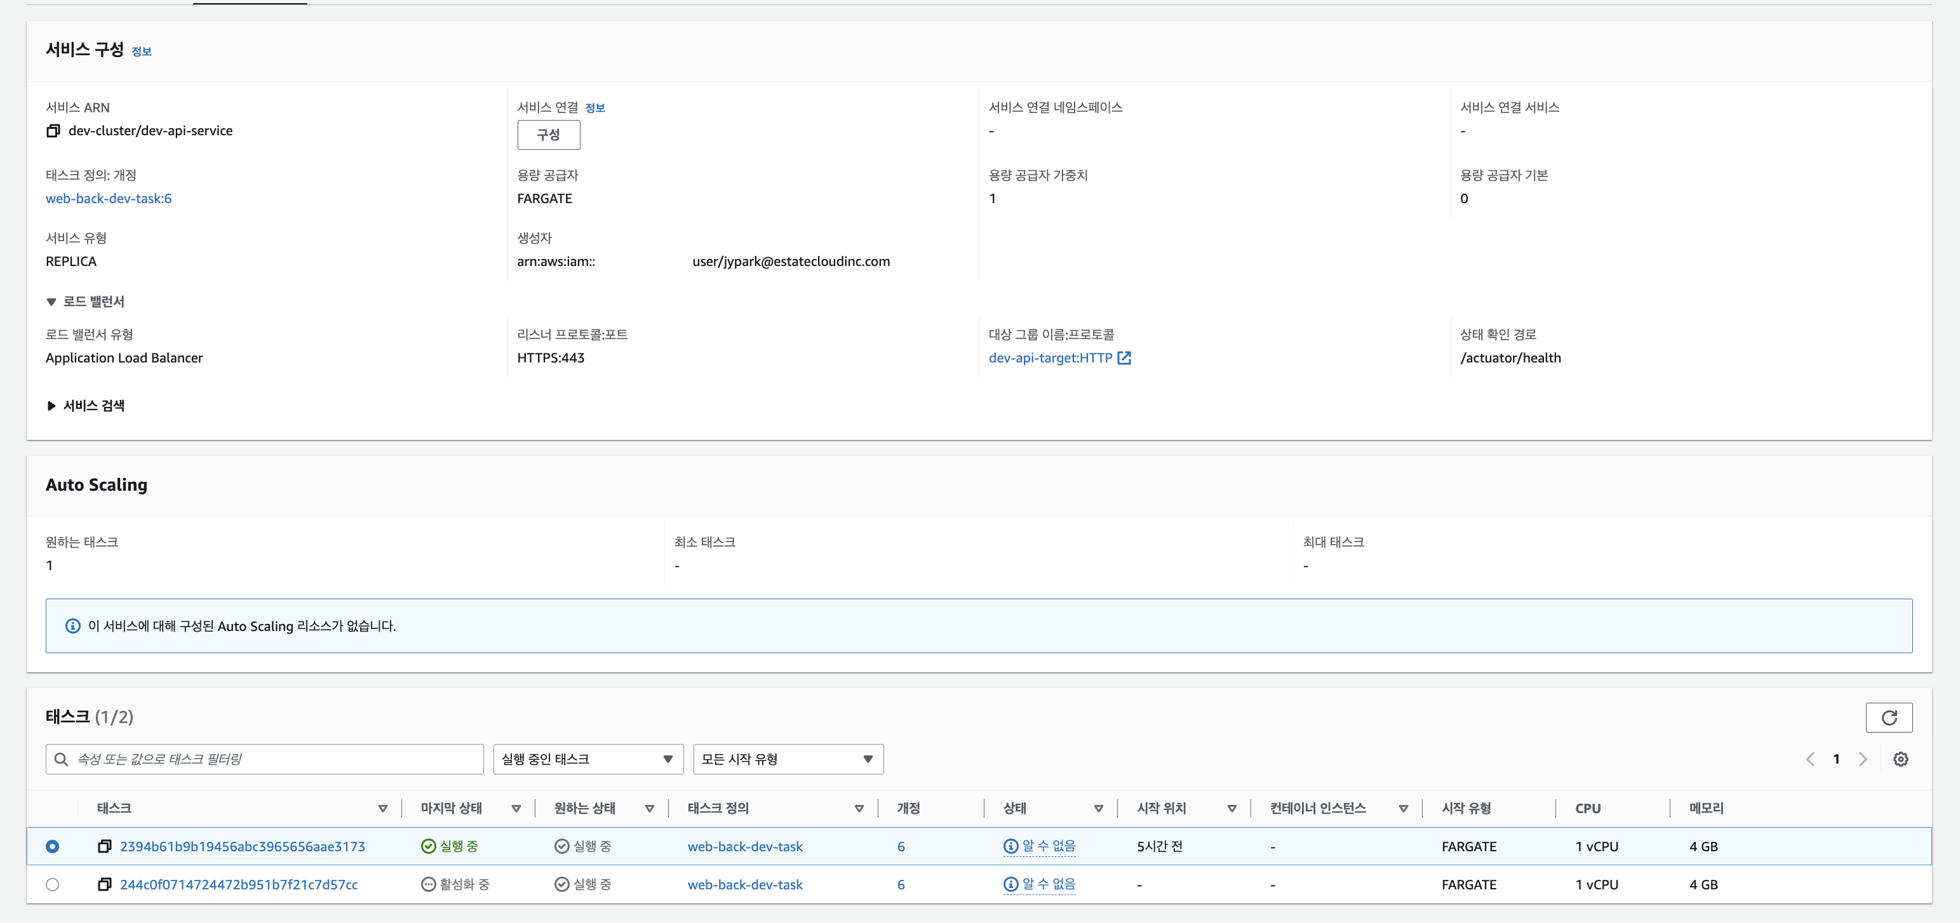Sort tasks by 컨테이너 인스턴스 column
The height and width of the screenshot is (923, 1960).
[x=1403, y=808]
